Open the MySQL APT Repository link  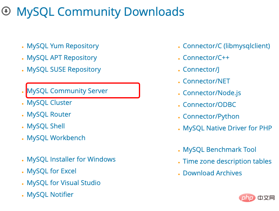pos(62,58)
